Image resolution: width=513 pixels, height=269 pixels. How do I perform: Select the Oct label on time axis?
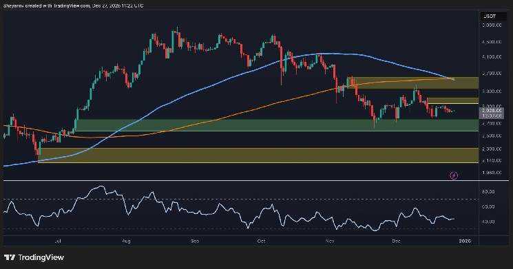[262, 241]
